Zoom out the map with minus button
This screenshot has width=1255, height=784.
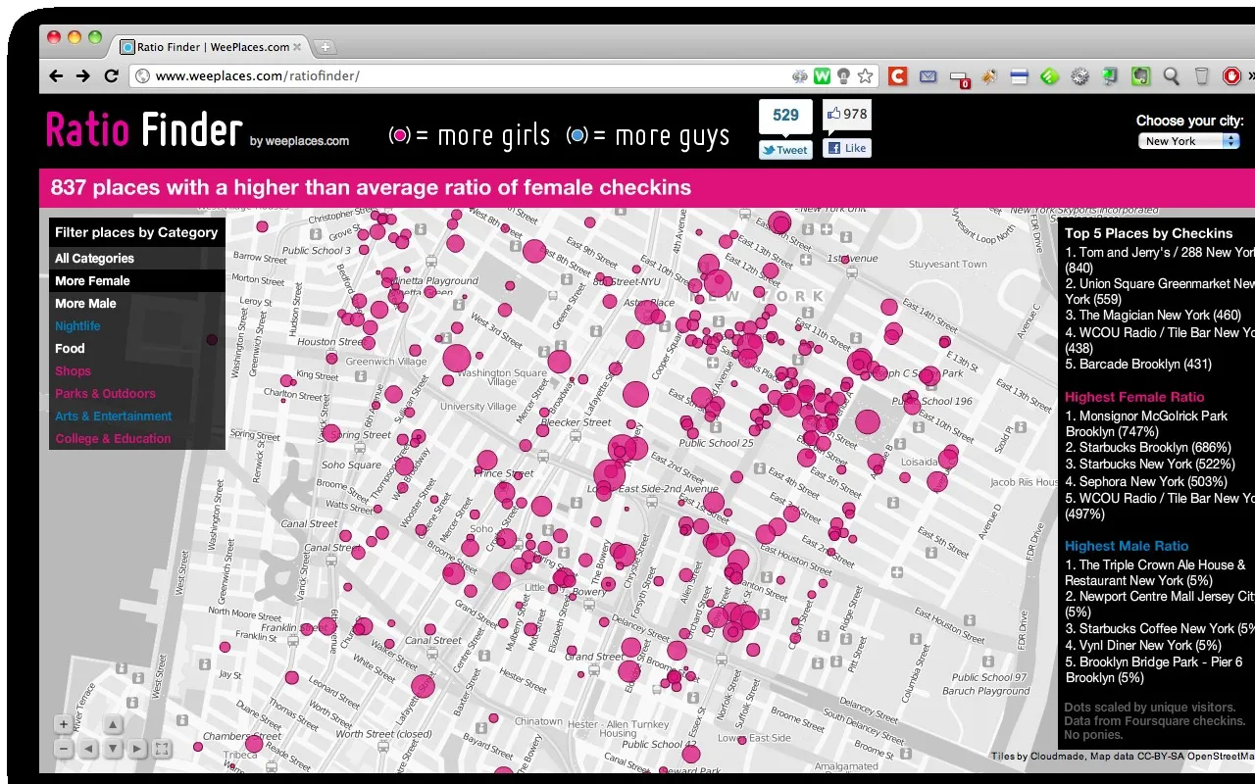[64, 749]
